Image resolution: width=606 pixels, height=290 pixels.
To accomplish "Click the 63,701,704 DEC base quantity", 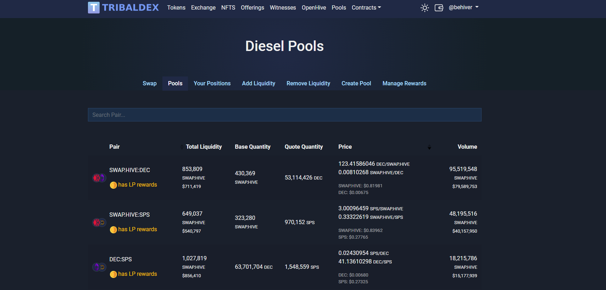I will [254, 267].
